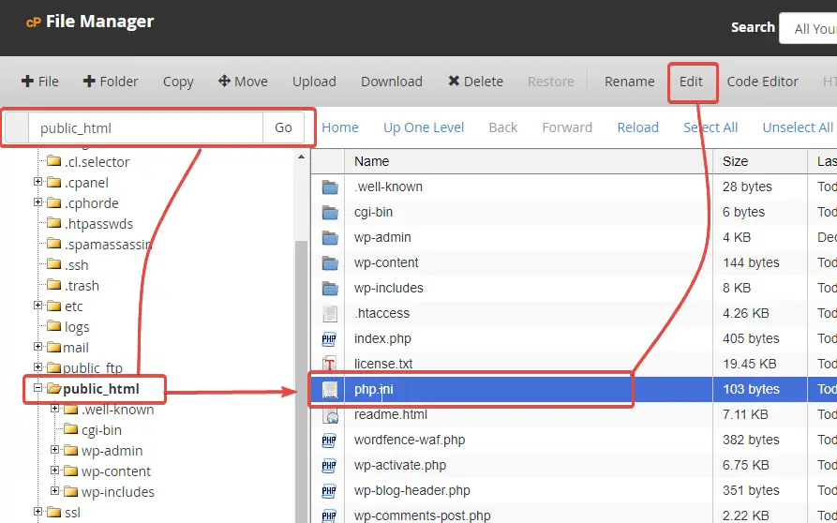Click the HTML icon beside readme.html

(x=329, y=414)
